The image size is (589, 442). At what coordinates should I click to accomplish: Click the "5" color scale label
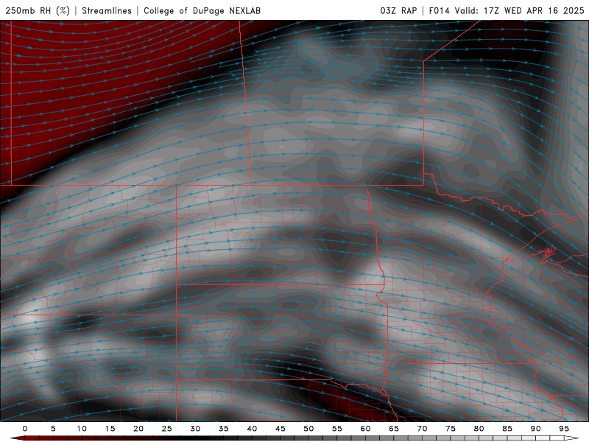click(53, 429)
